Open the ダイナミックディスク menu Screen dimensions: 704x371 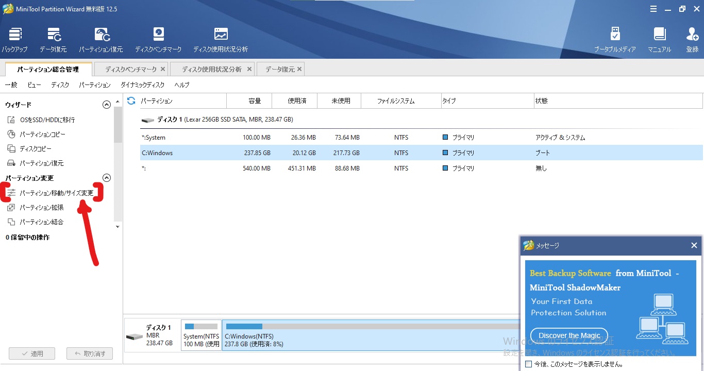coord(143,85)
